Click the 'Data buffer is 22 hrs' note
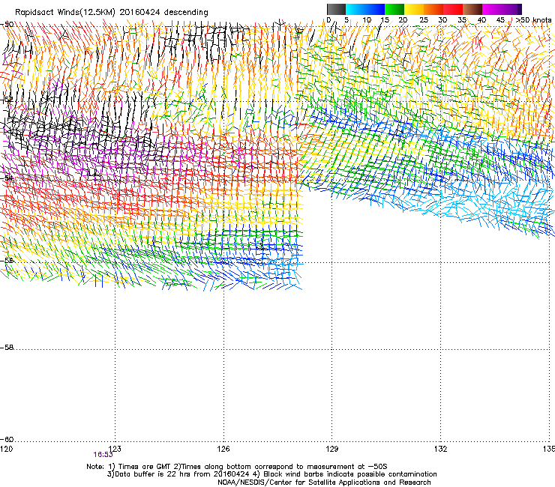 point(271,474)
